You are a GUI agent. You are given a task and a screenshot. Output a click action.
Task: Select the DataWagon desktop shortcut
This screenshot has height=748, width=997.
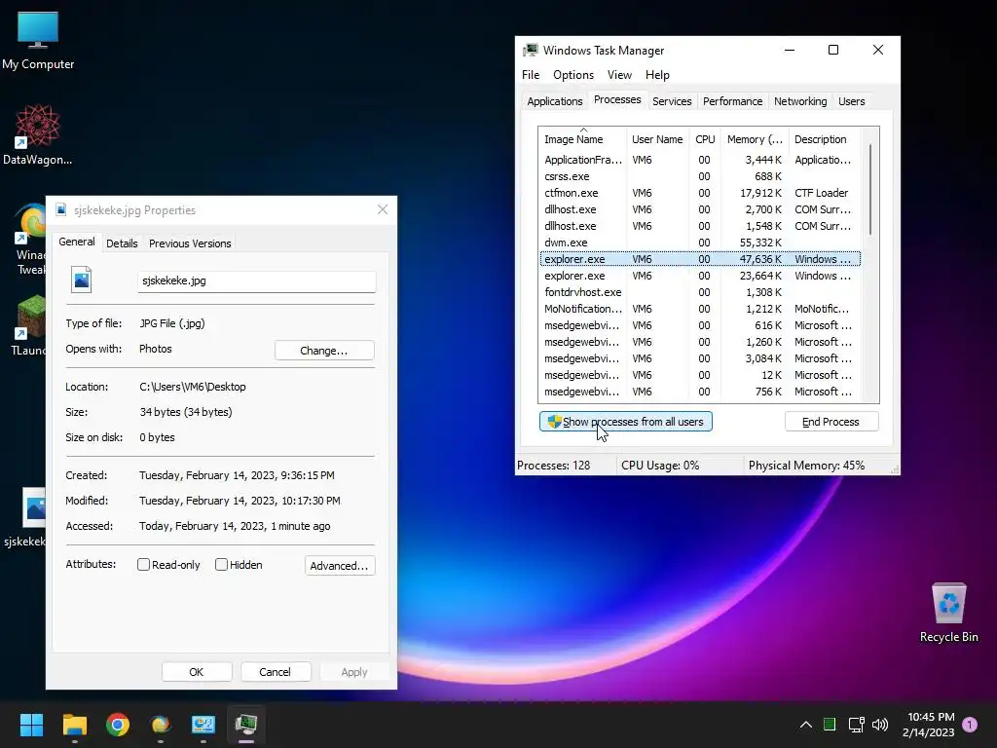click(38, 133)
